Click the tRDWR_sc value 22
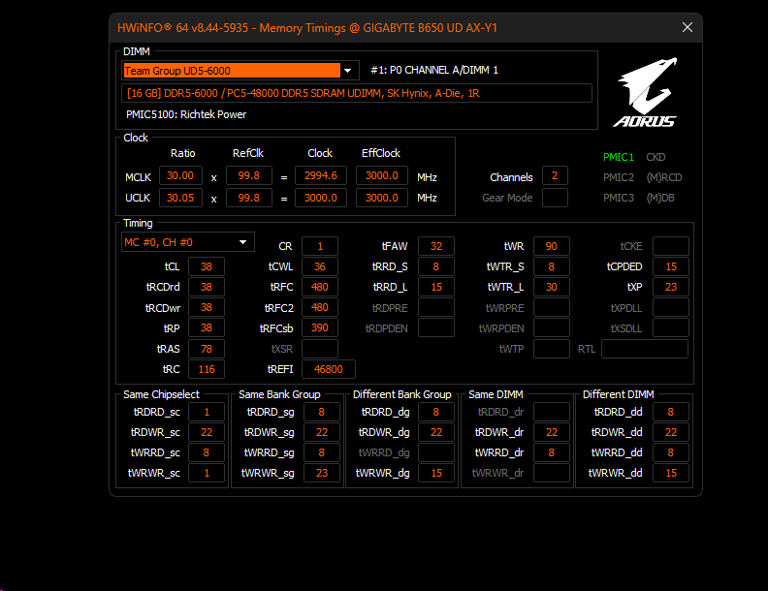Screen dimensions: 768x591 (x=207, y=432)
